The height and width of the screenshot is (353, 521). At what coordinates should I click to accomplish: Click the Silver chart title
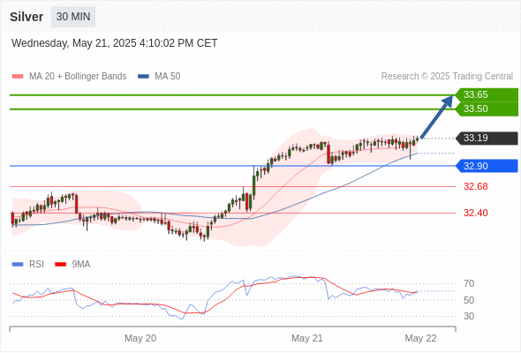click(26, 17)
